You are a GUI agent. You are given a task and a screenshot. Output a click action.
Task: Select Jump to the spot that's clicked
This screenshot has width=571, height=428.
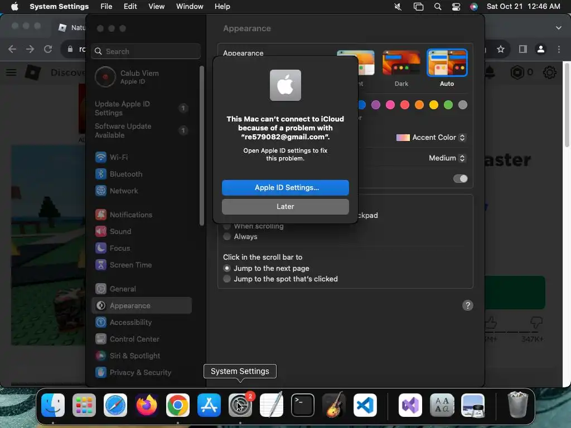227,279
